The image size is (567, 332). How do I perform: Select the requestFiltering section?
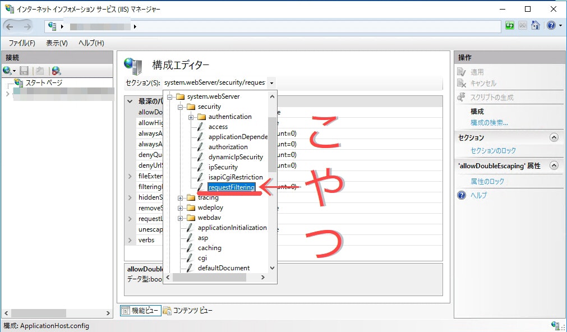232,187
